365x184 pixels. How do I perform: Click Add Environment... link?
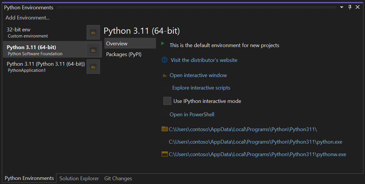28,18
